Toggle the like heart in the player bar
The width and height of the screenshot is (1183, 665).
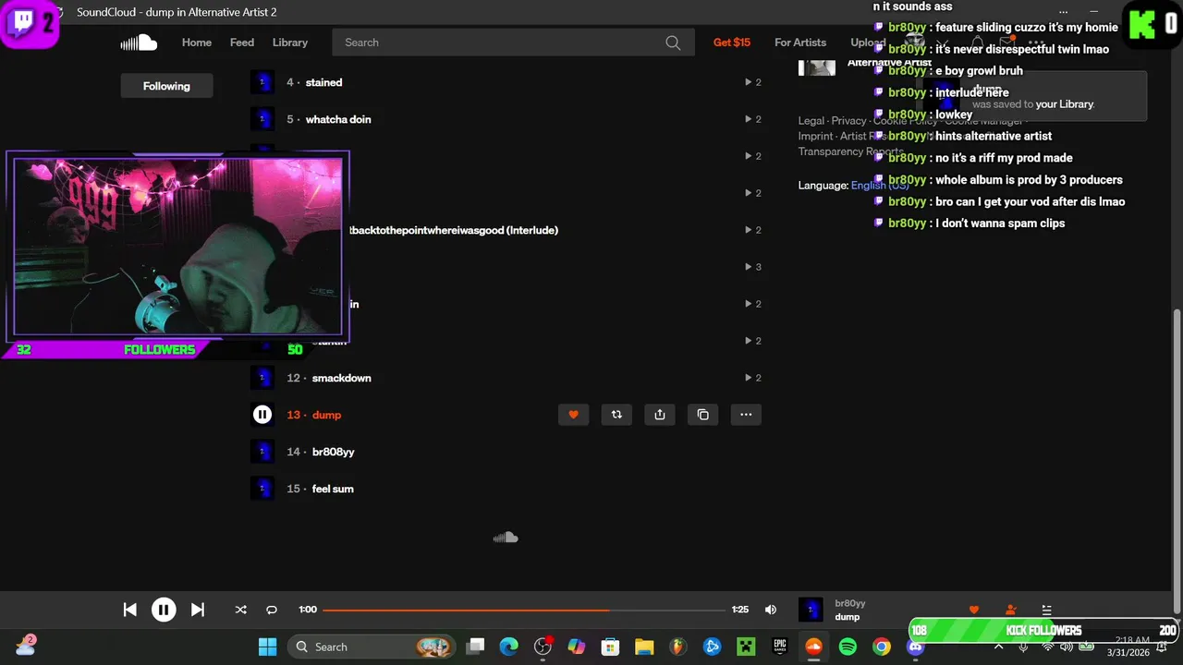tap(973, 610)
